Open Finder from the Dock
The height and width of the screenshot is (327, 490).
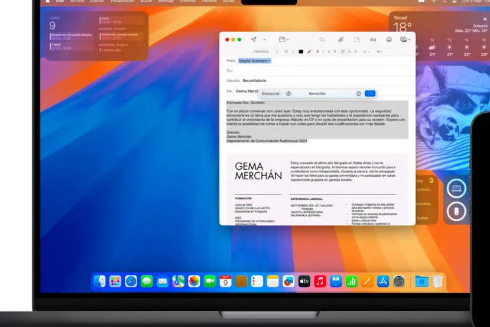100,281
